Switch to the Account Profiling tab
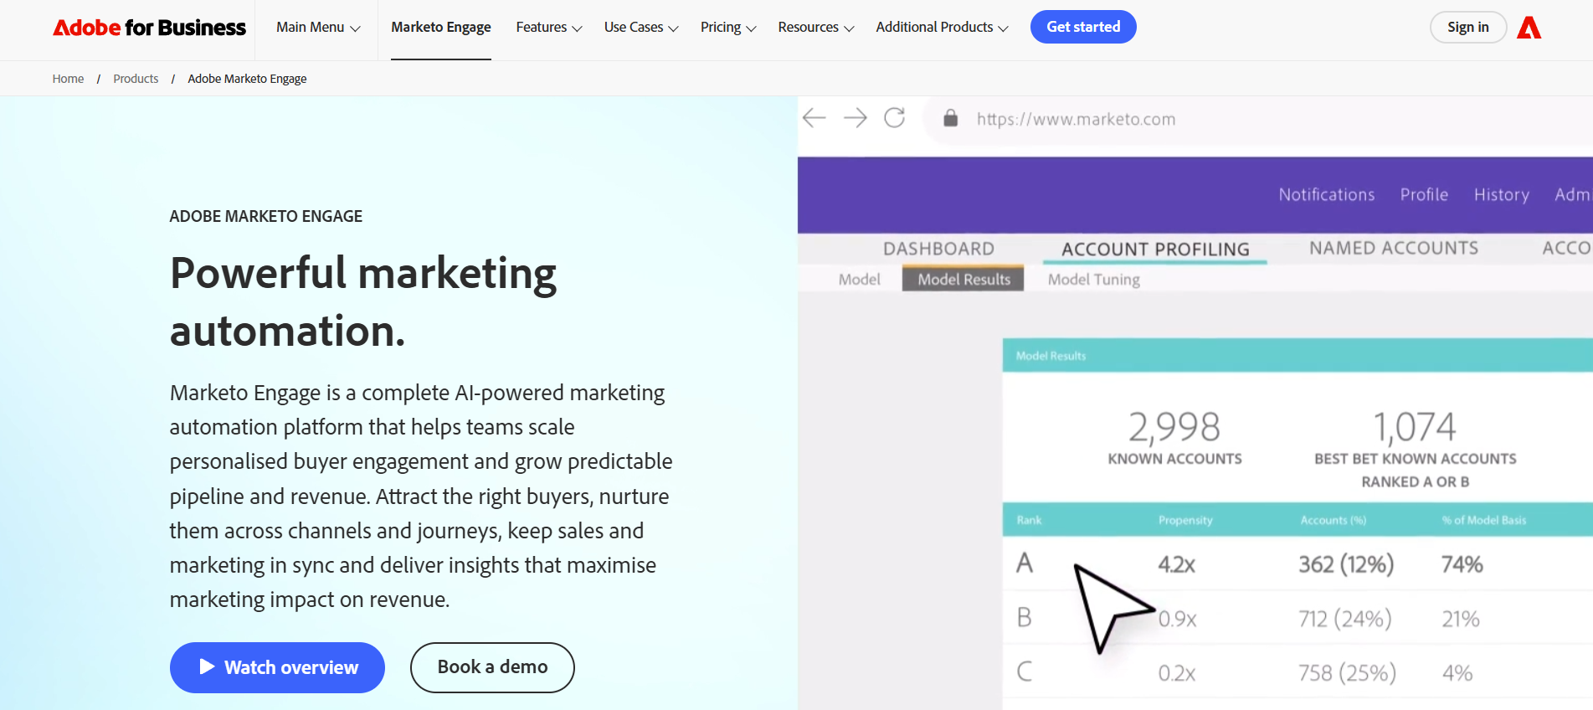The height and width of the screenshot is (710, 1593). click(1154, 249)
